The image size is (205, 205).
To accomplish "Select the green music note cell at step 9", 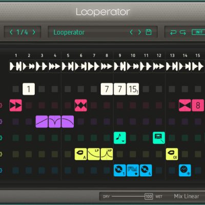I will coord(120,138).
